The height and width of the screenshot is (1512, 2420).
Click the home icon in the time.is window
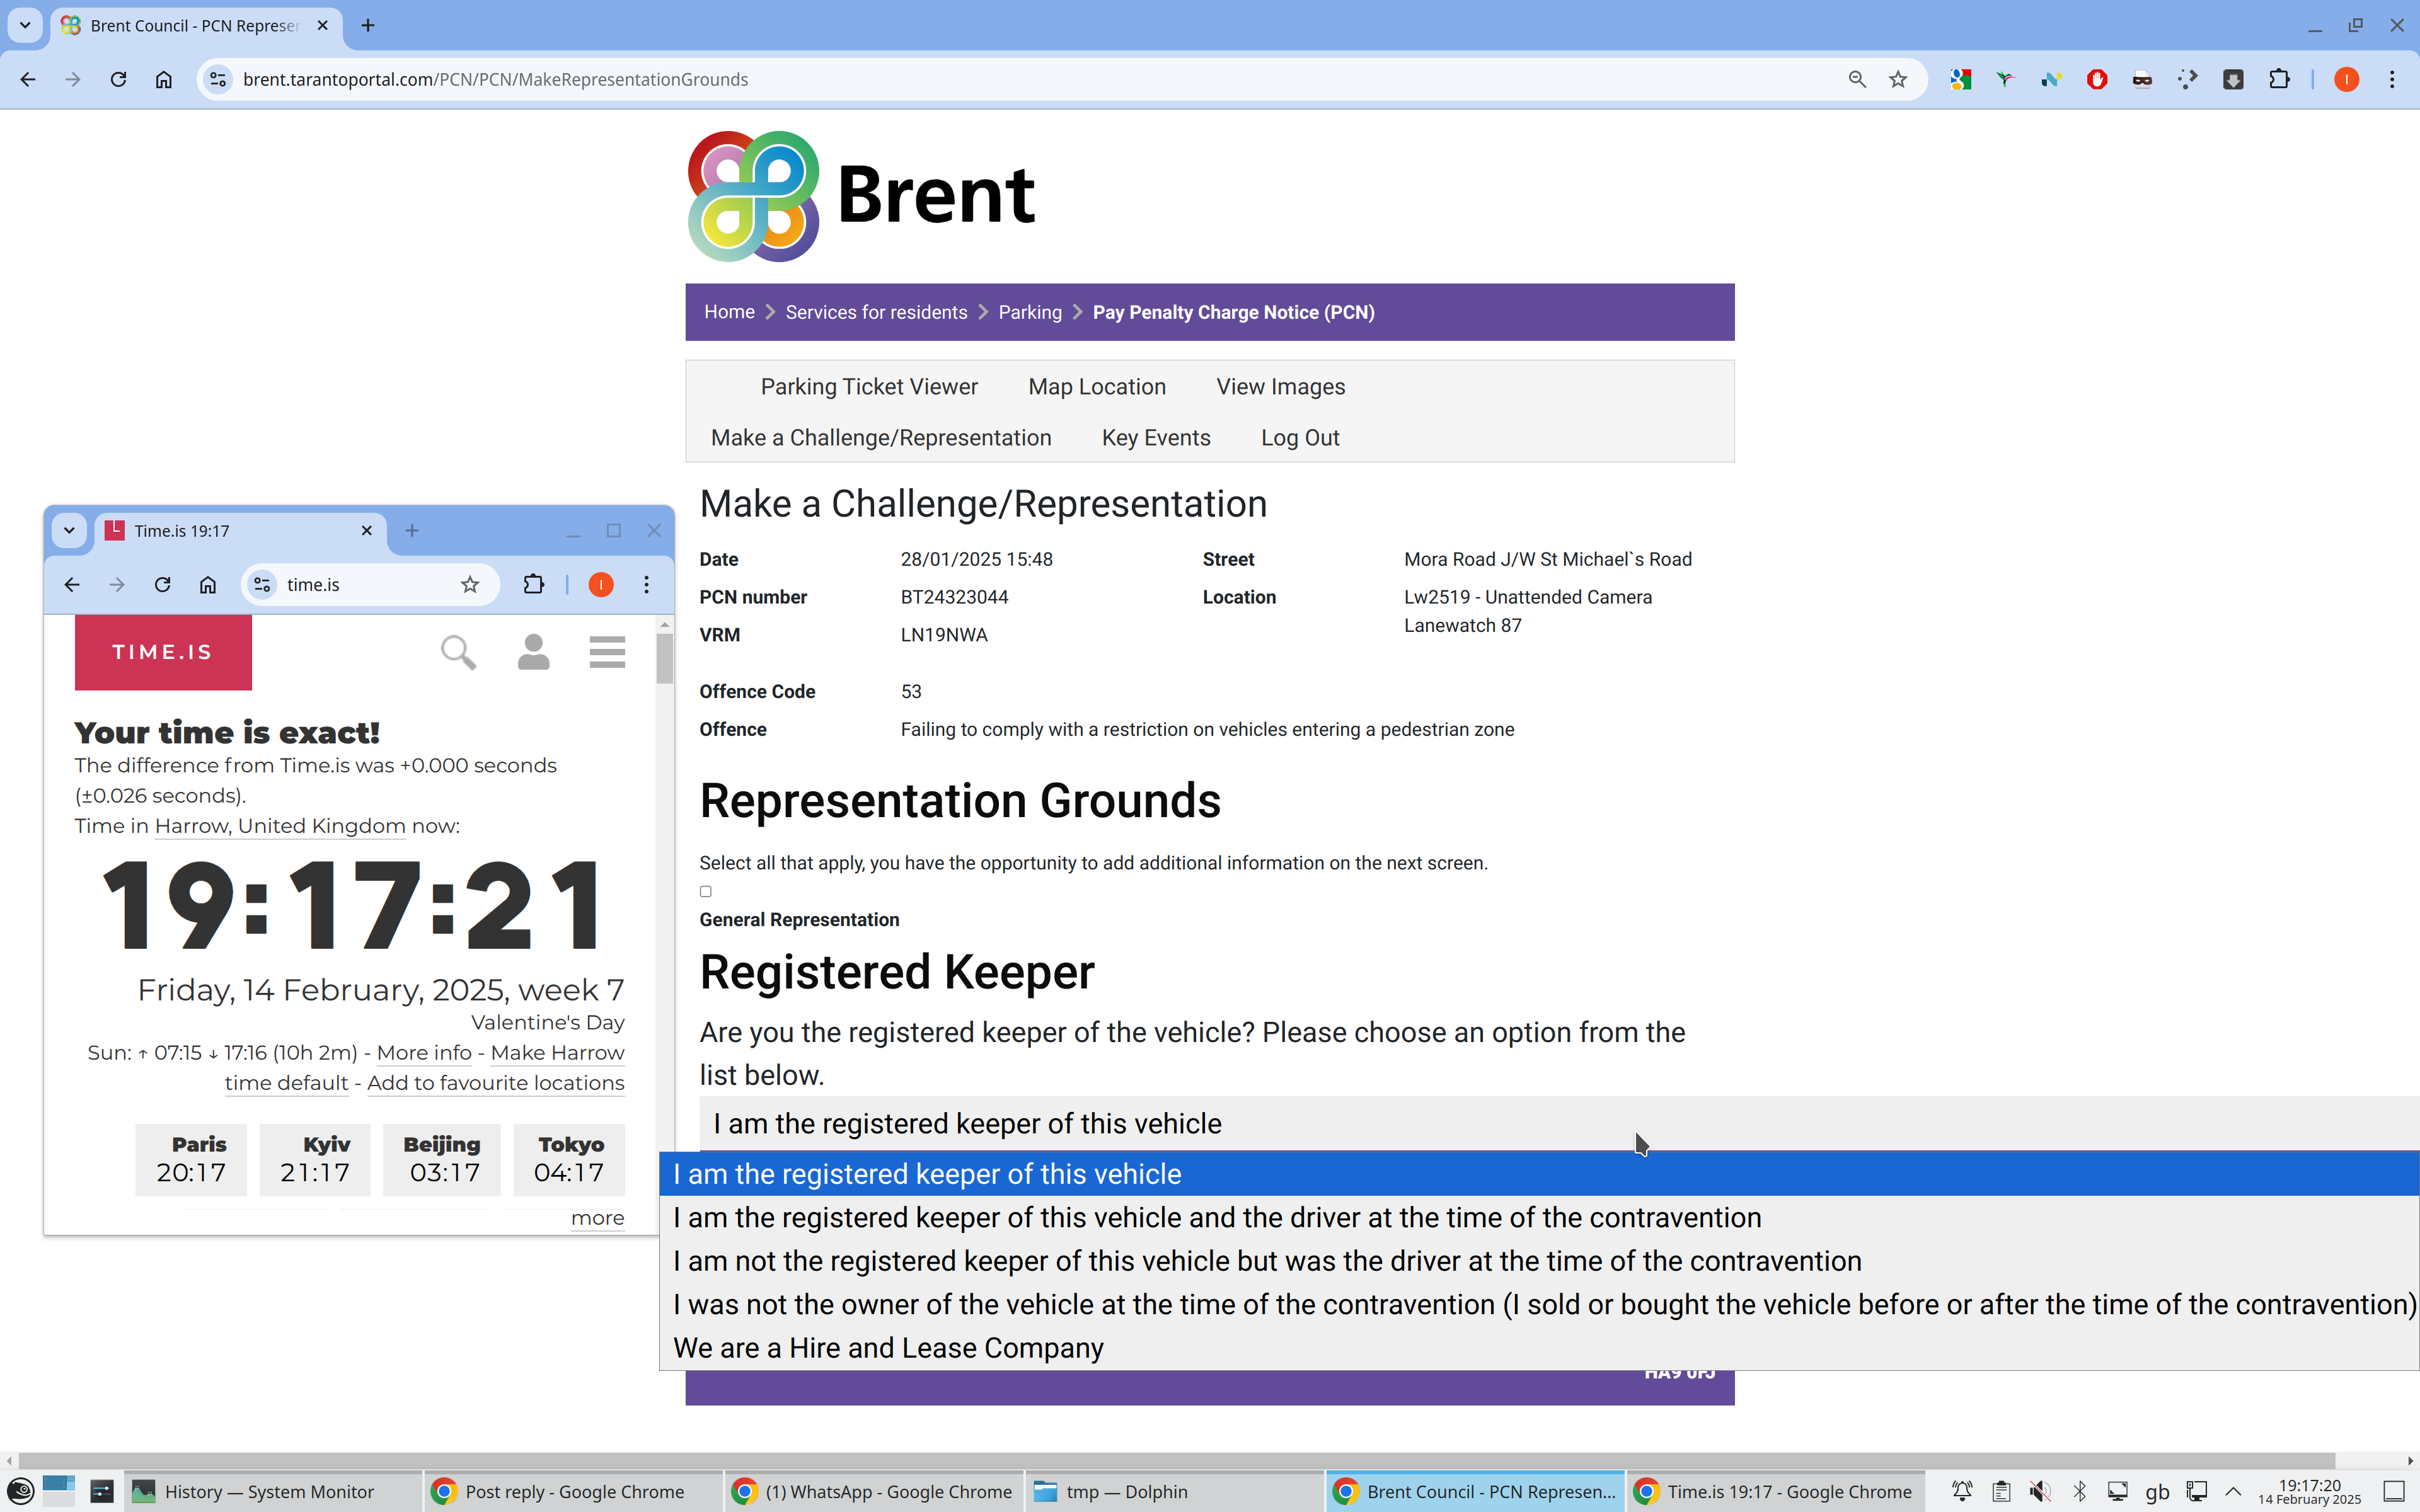pyautogui.click(x=208, y=585)
